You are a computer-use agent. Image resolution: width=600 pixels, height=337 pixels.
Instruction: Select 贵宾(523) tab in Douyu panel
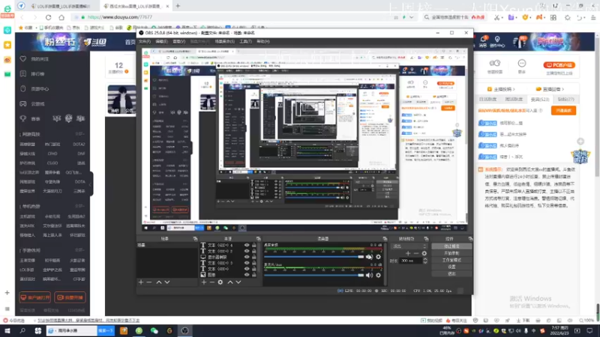(x=539, y=100)
